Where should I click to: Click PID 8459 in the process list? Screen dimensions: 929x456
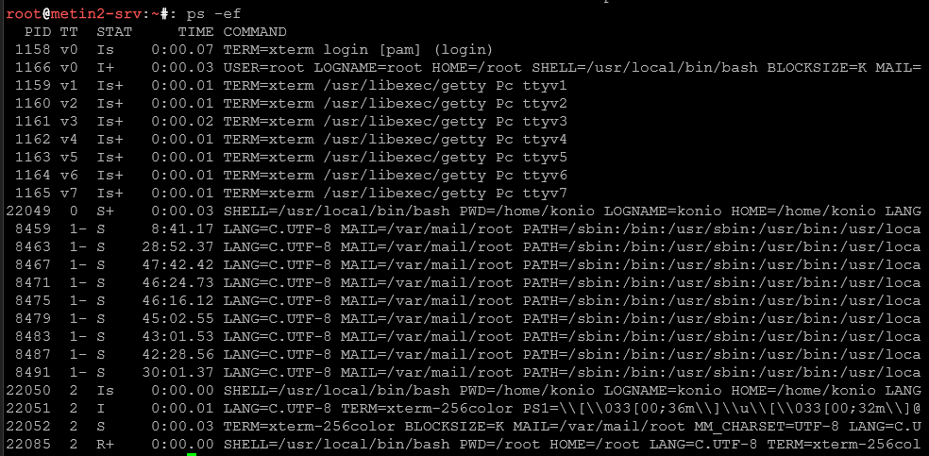(x=34, y=228)
